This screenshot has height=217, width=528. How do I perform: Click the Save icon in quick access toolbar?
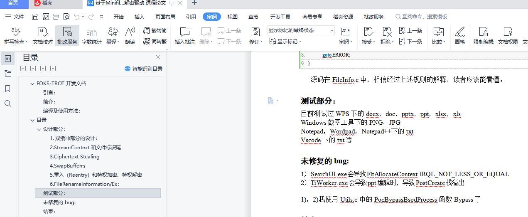tap(35, 17)
